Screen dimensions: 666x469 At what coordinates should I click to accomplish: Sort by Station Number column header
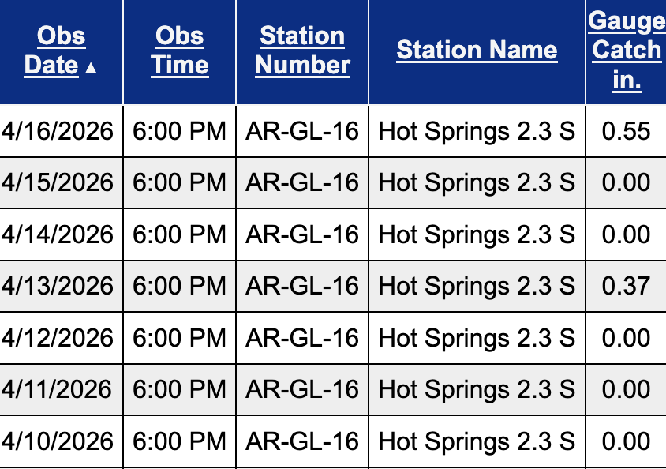(302, 50)
